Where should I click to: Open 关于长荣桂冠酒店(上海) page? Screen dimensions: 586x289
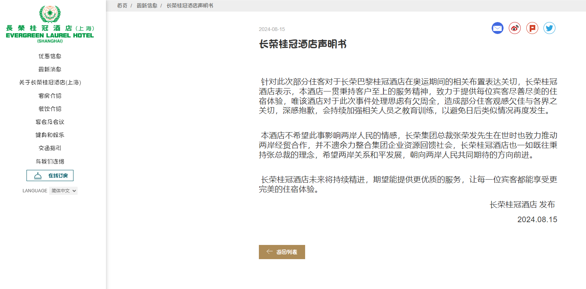tap(50, 82)
